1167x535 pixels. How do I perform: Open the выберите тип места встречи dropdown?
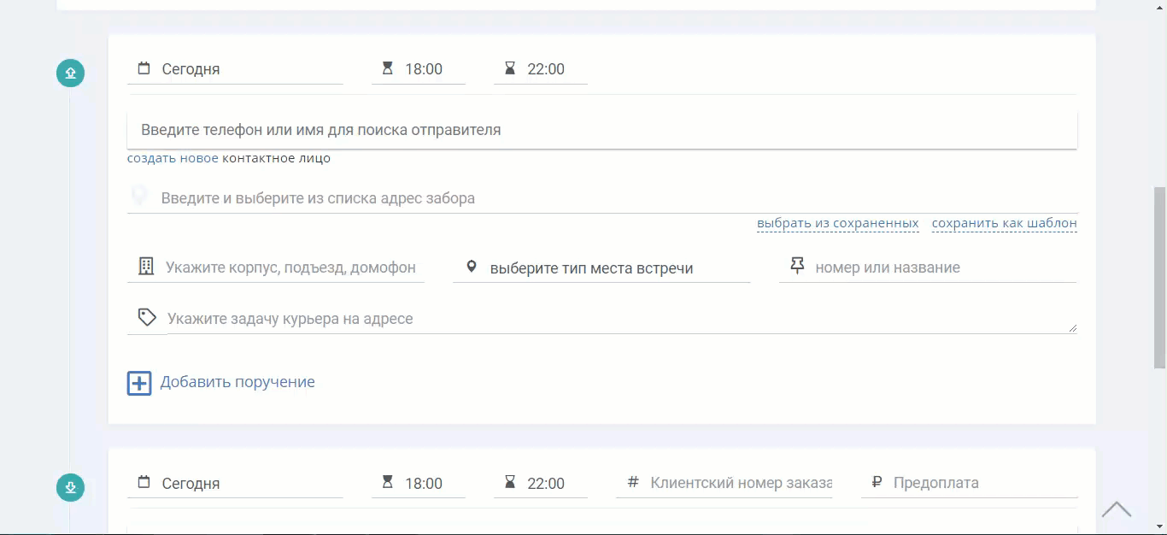[601, 267]
